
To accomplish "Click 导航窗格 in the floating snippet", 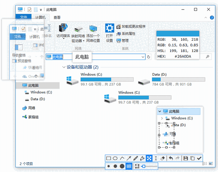I will click(x=19, y=55).
